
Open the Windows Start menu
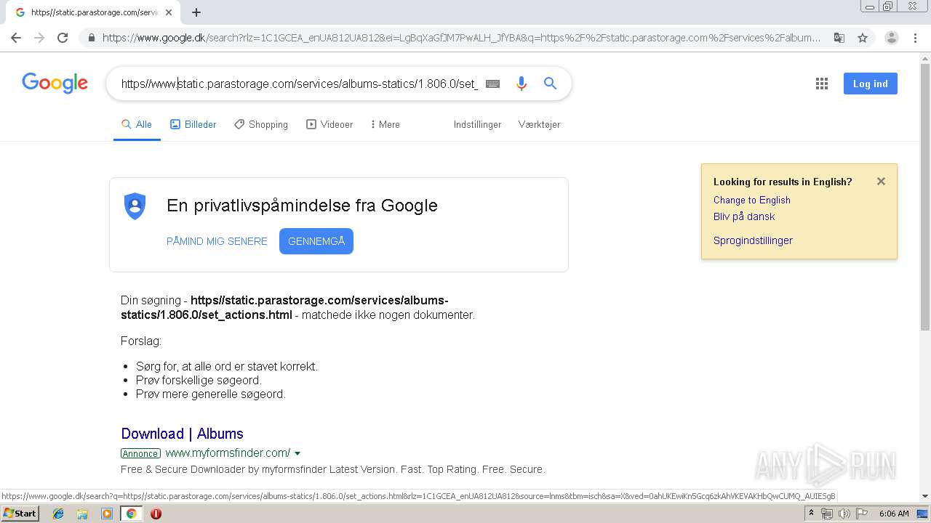(x=20, y=514)
